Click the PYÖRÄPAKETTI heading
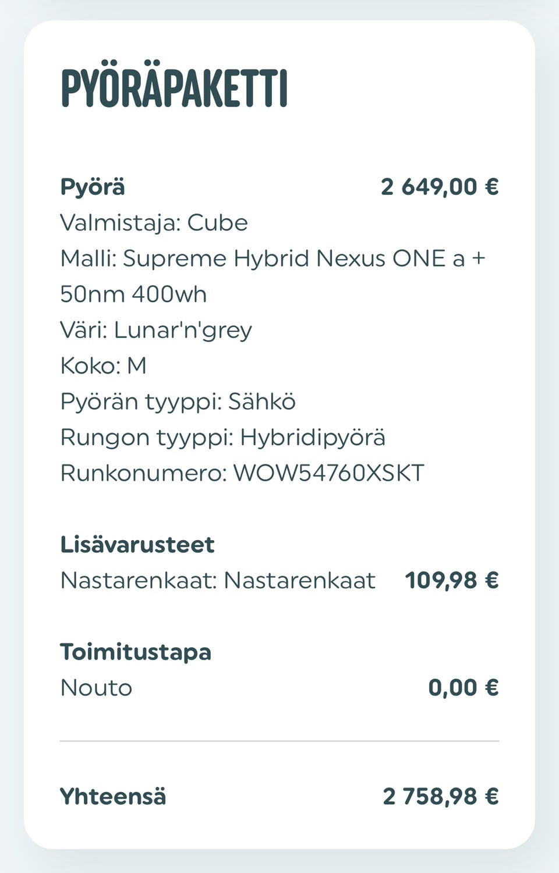This screenshot has height=873, width=559. click(174, 88)
